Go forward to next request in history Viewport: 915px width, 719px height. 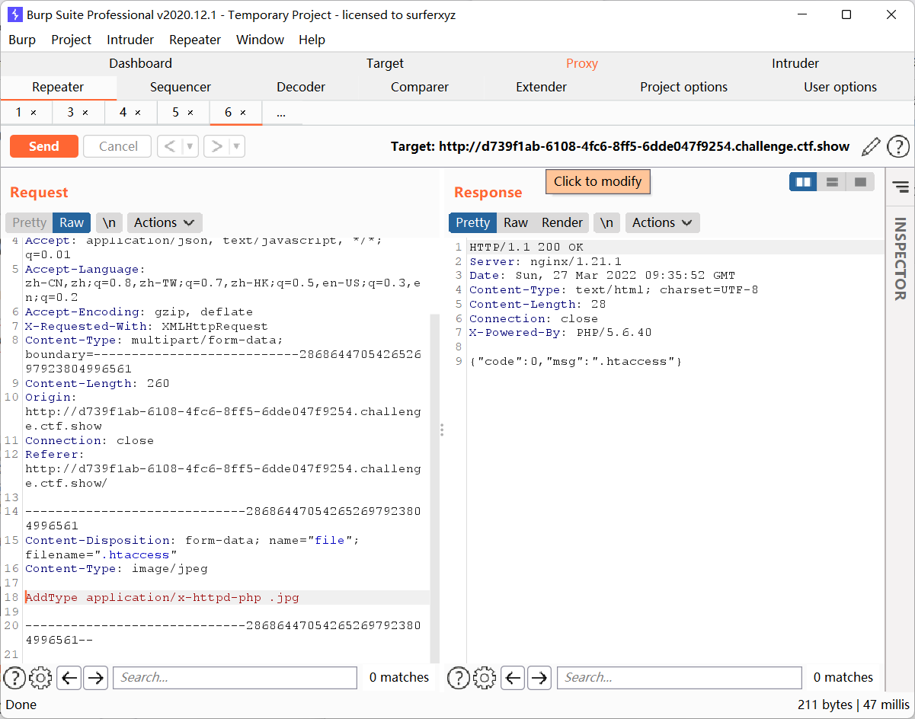point(216,146)
